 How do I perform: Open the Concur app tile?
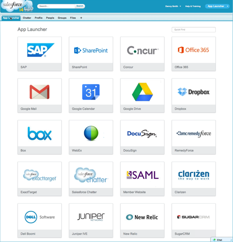tap(142, 54)
